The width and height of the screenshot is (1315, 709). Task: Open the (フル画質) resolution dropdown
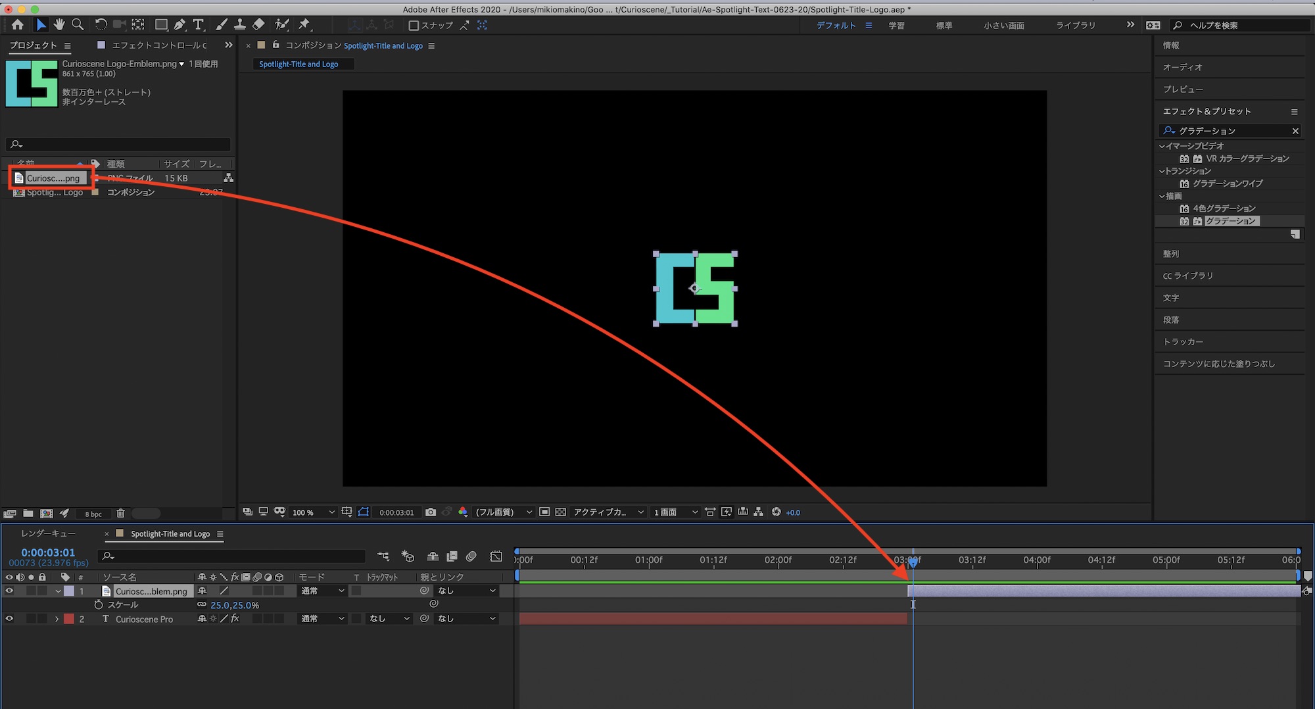click(504, 512)
